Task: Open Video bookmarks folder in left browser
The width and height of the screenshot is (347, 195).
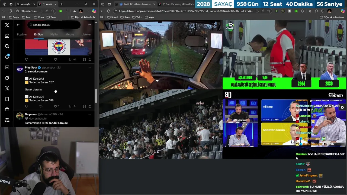Action: pos(39,17)
